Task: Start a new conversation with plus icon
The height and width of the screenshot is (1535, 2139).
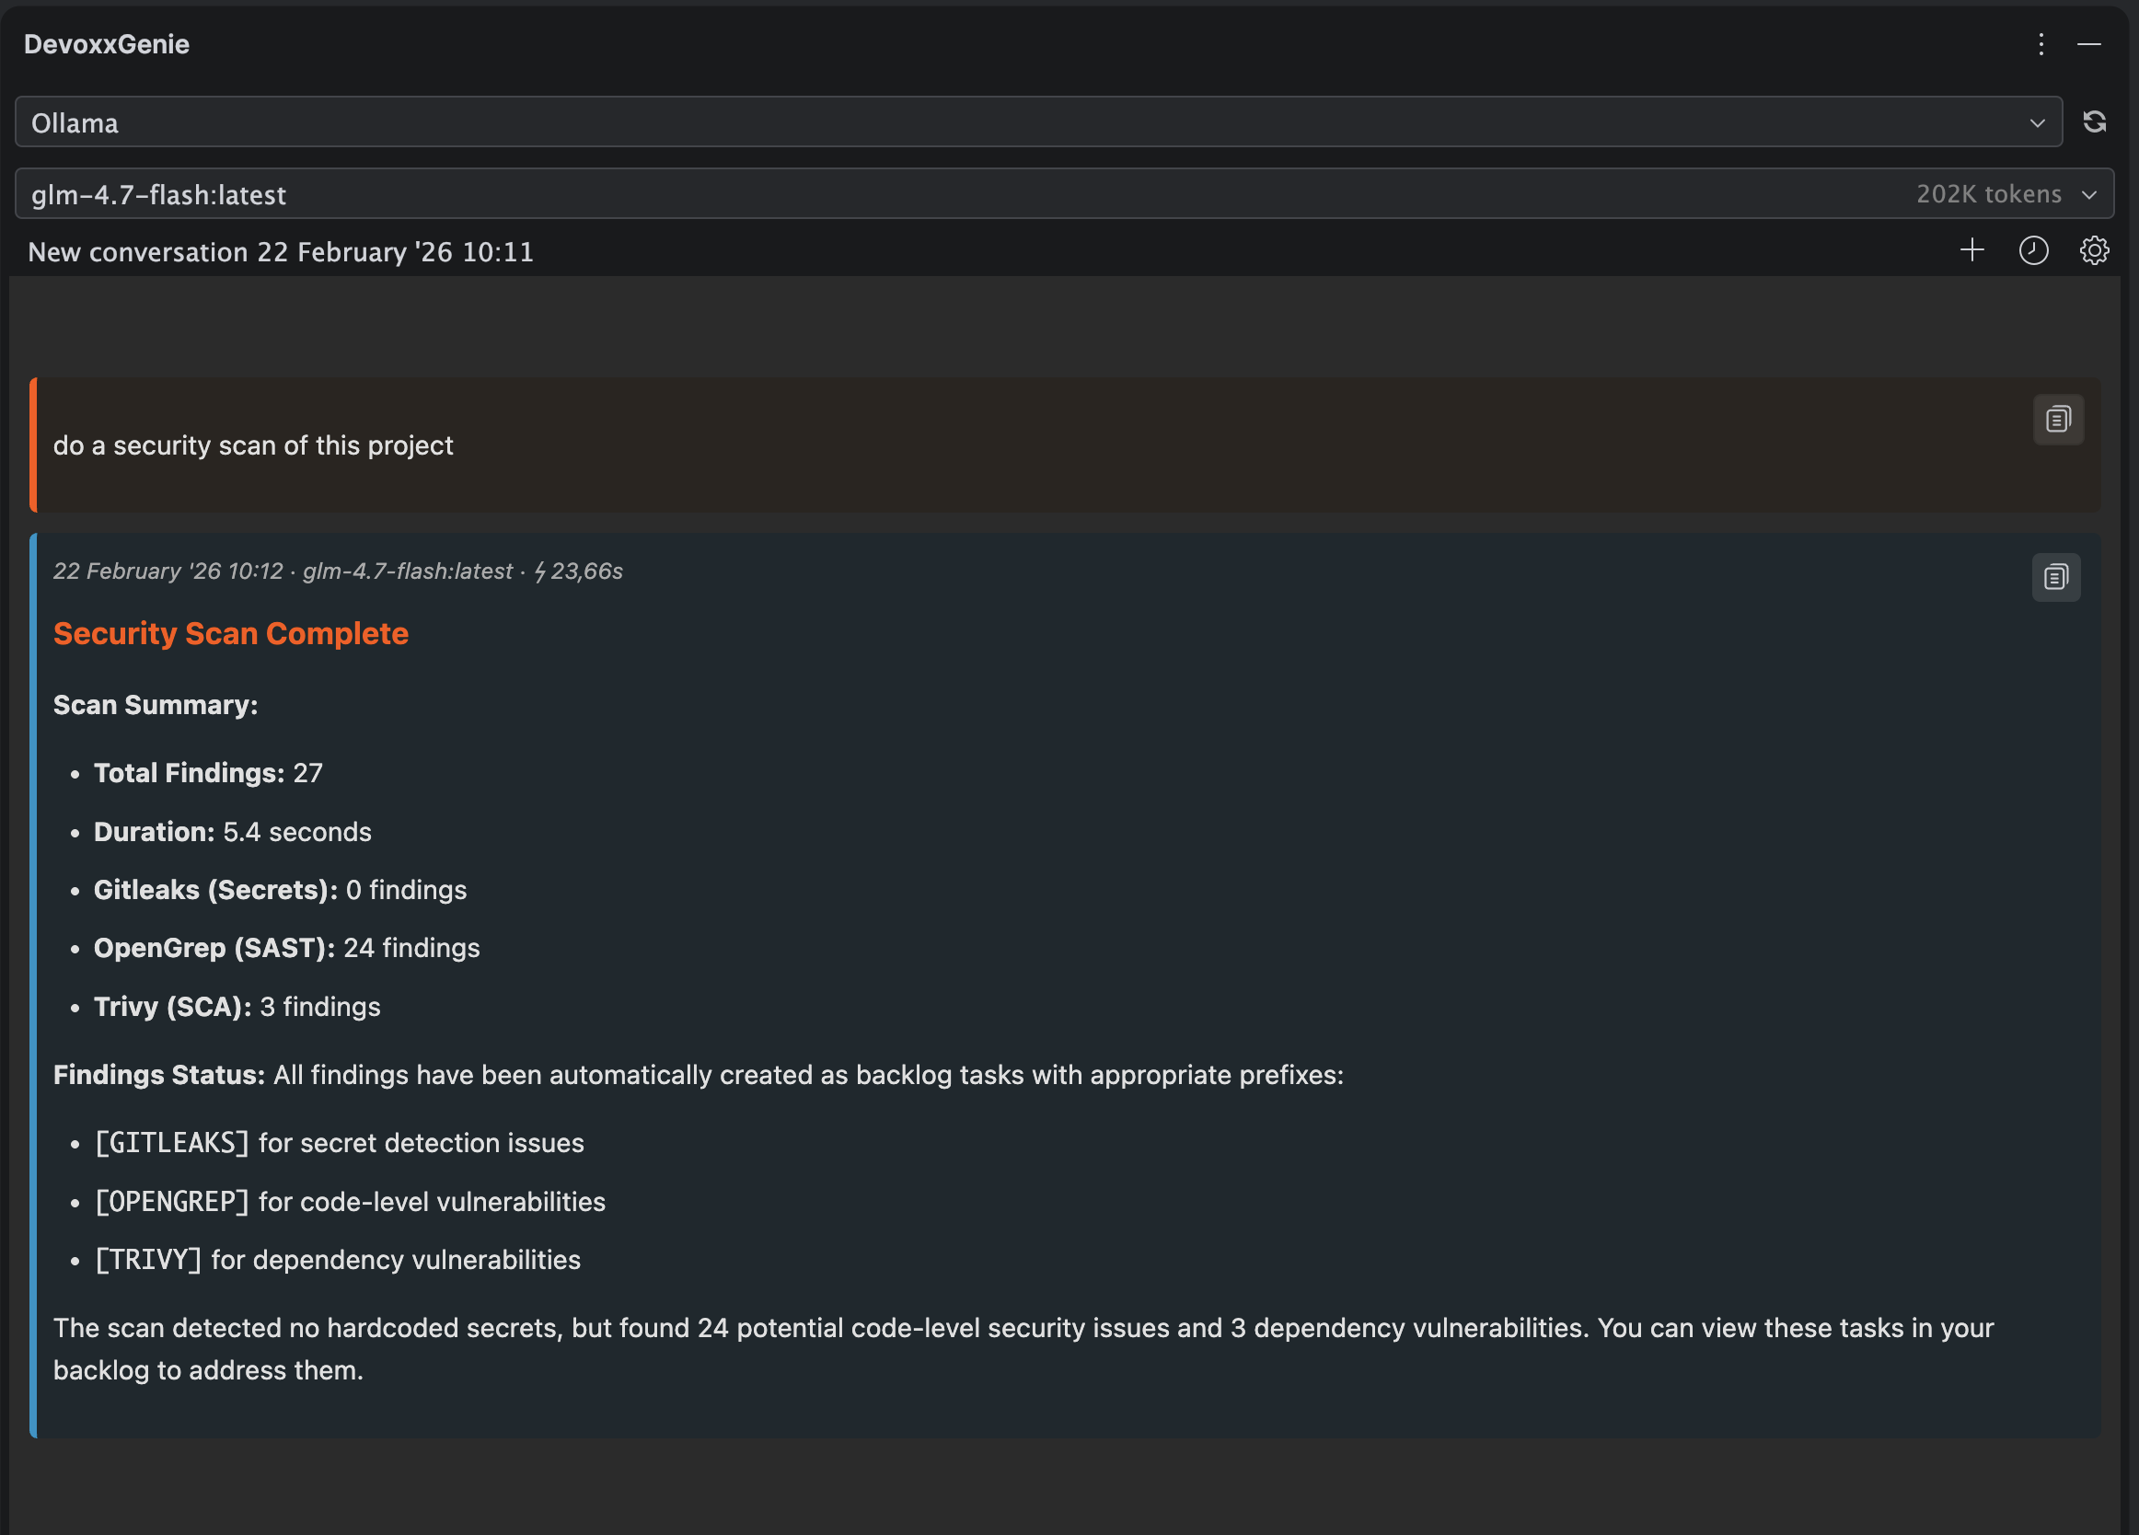Action: pyautogui.click(x=1972, y=250)
